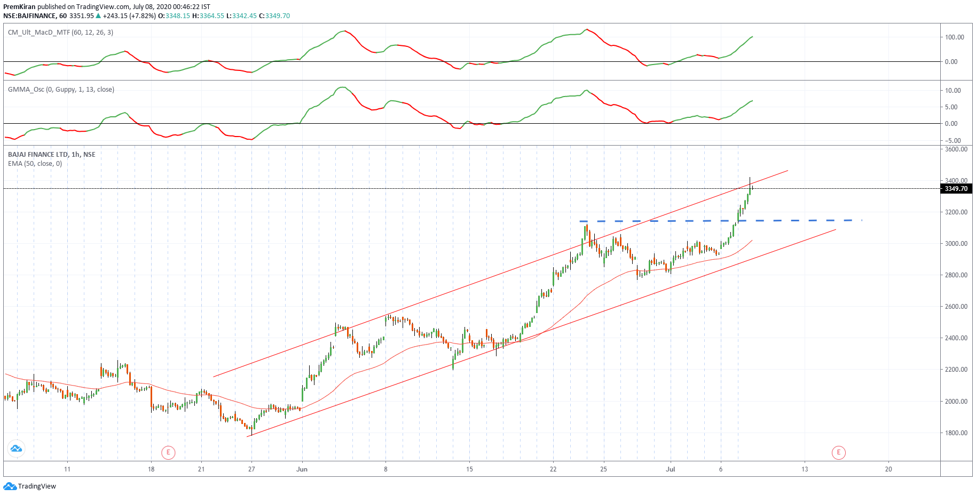Click the BAJAJ FINANCE LTD chart title

(52, 155)
